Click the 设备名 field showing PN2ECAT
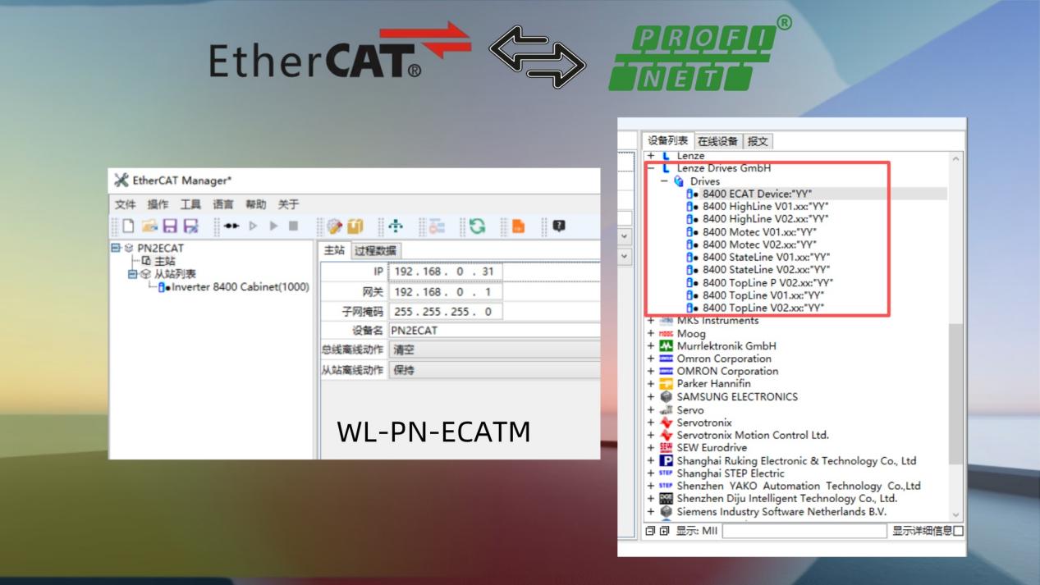The width and height of the screenshot is (1040, 585). (x=493, y=331)
